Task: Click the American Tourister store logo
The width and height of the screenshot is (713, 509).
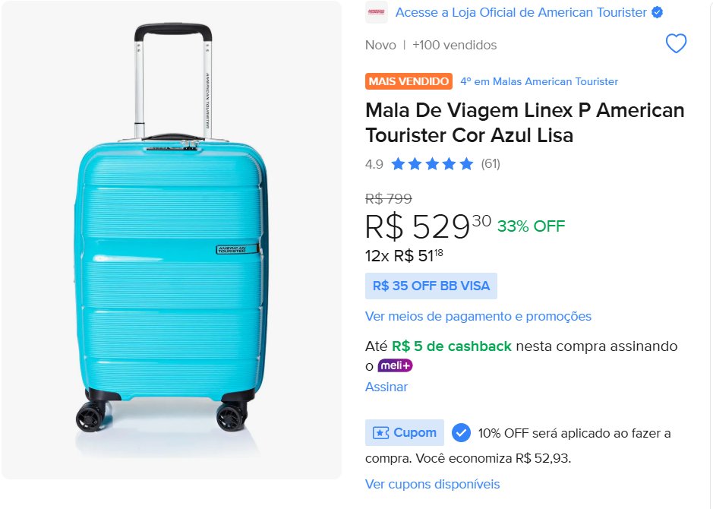Action: point(376,12)
